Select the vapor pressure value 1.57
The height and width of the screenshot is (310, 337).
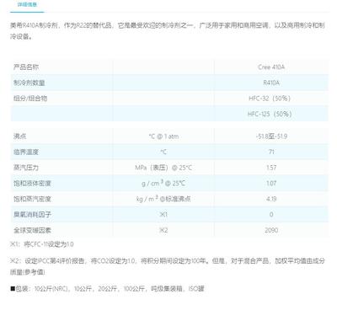pos(271,168)
